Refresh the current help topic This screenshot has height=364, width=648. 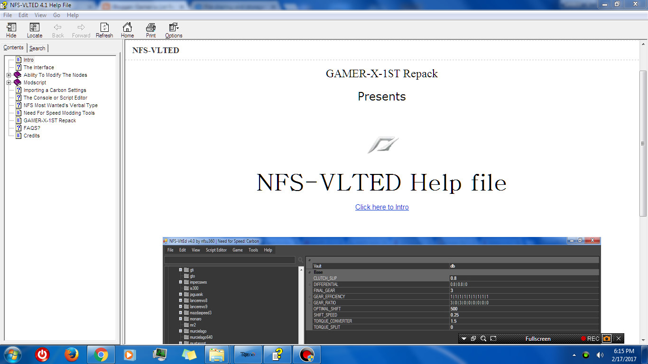coord(104,30)
